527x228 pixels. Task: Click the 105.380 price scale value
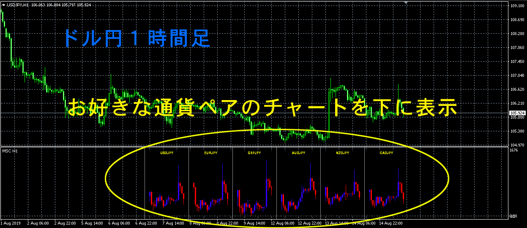[517, 131]
